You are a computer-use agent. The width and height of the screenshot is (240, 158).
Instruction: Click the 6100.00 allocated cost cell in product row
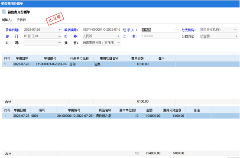click(174, 116)
